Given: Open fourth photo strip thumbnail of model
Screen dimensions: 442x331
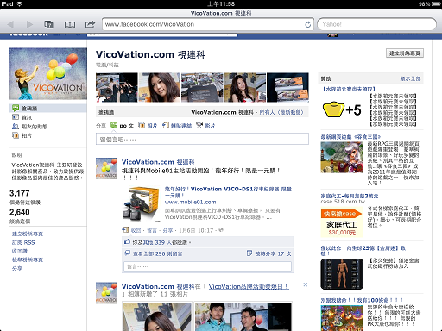Looking at the screenshot, I should pyautogui.click(x=245, y=87).
